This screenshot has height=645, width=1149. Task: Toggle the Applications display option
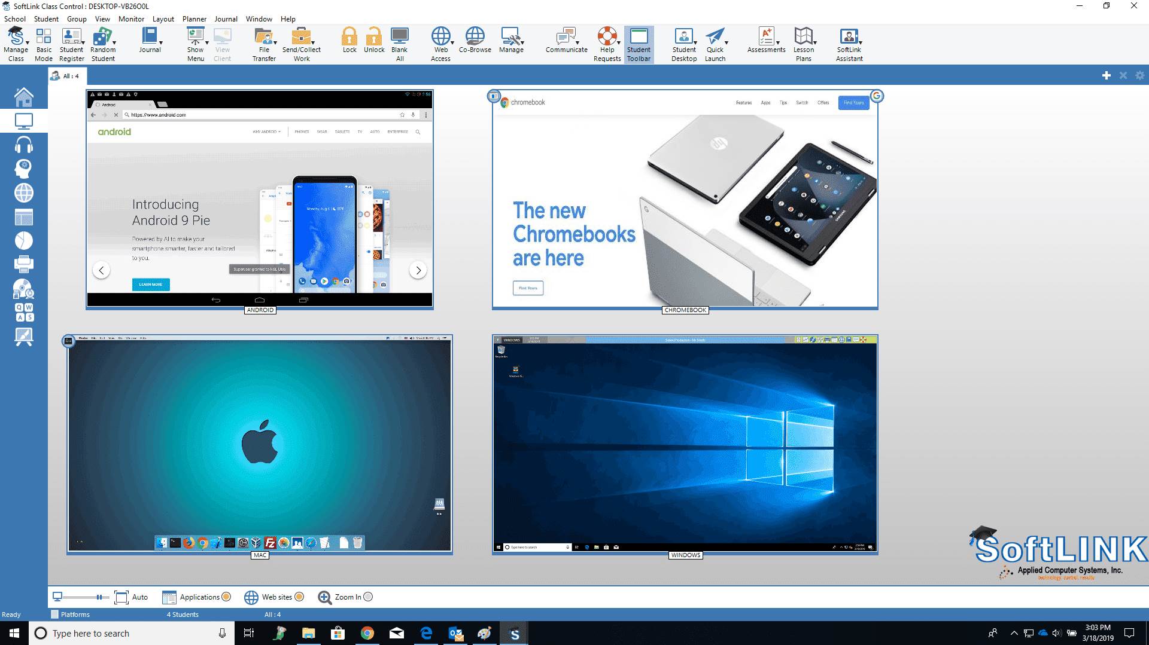click(x=196, y=597)
